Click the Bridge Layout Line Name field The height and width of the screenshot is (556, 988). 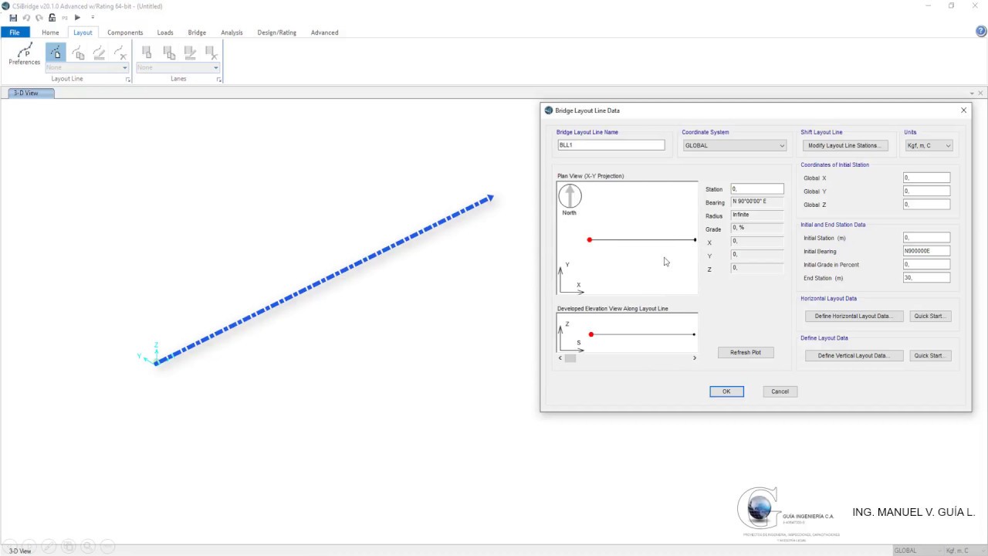(611, 145)
